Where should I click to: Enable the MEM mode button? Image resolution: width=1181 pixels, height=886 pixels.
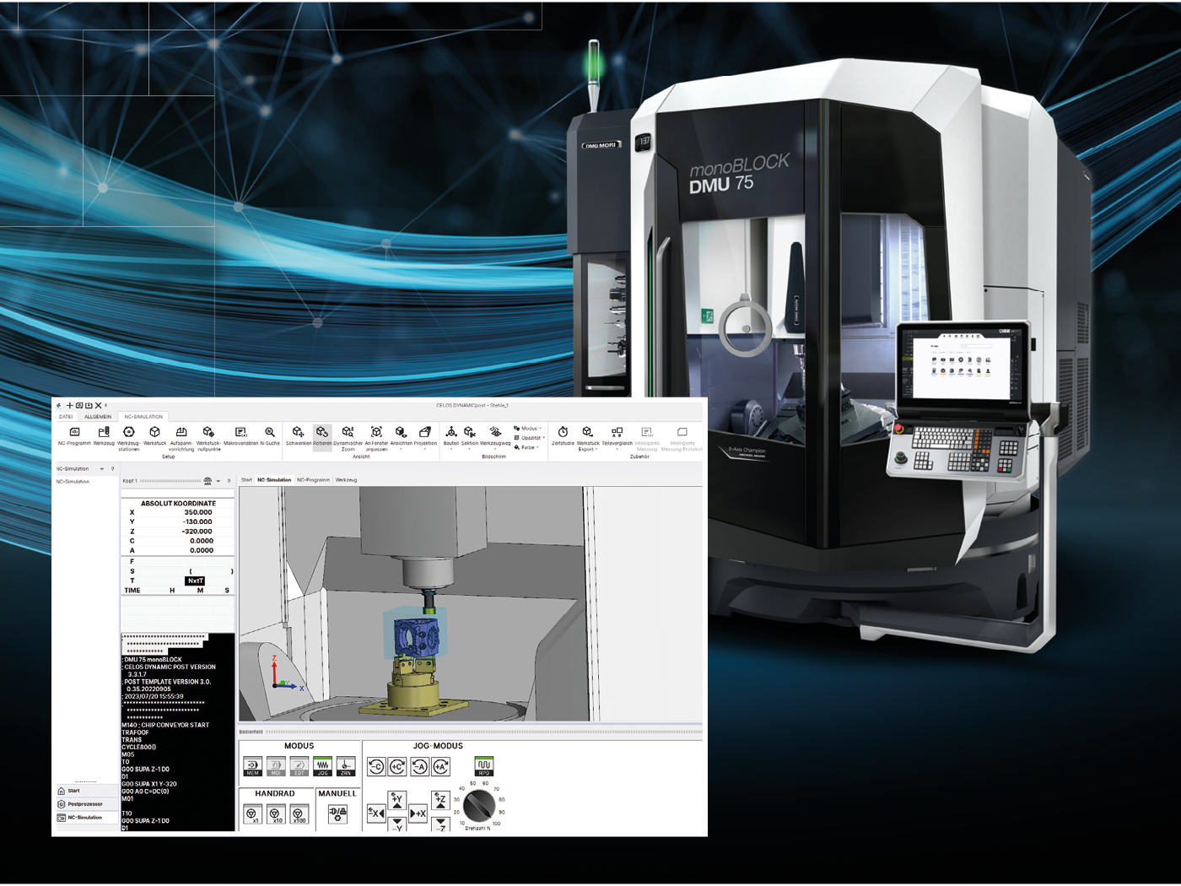(253, 766)
